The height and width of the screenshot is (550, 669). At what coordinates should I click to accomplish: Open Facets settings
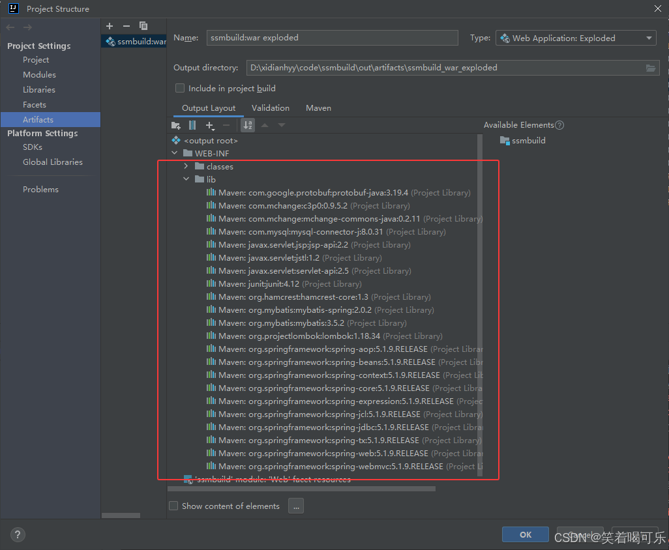coord(34,104)
